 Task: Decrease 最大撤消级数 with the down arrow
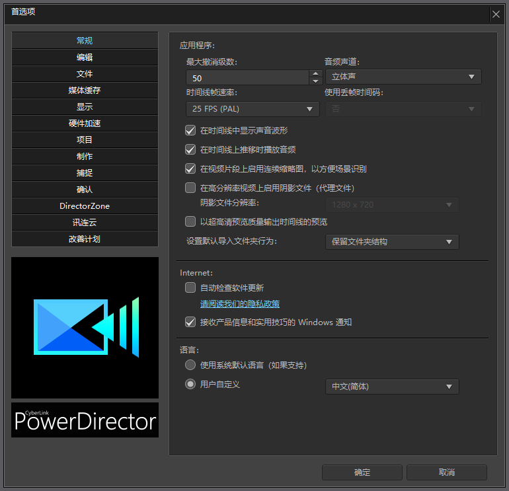click(315, 81)
